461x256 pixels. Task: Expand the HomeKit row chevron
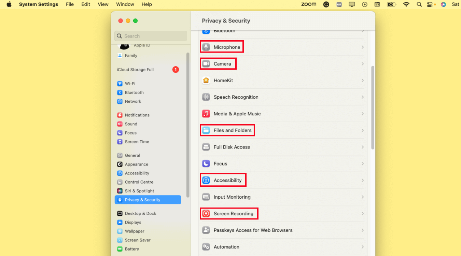click(x=363, y=81)
